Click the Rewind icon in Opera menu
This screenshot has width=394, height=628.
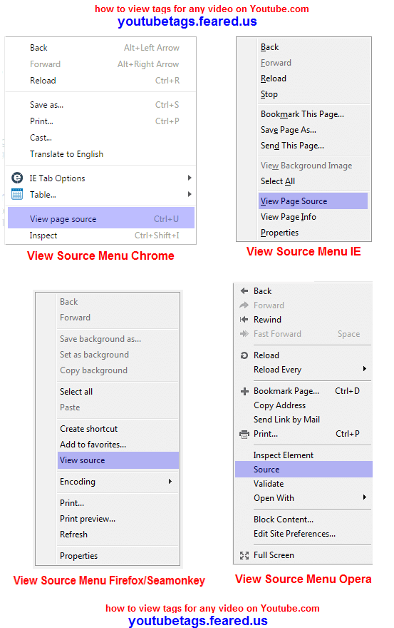tap(244, 320)
